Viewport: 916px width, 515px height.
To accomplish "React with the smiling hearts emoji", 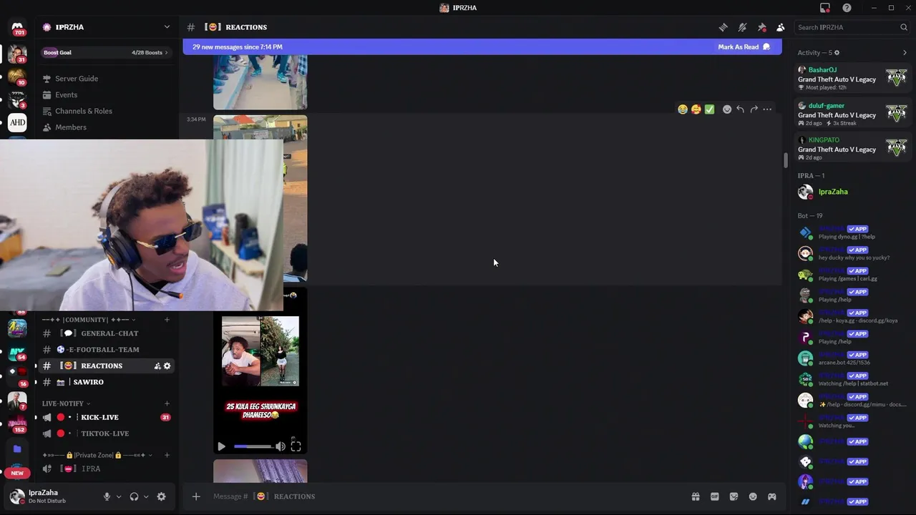I will (x=696, y=109).
